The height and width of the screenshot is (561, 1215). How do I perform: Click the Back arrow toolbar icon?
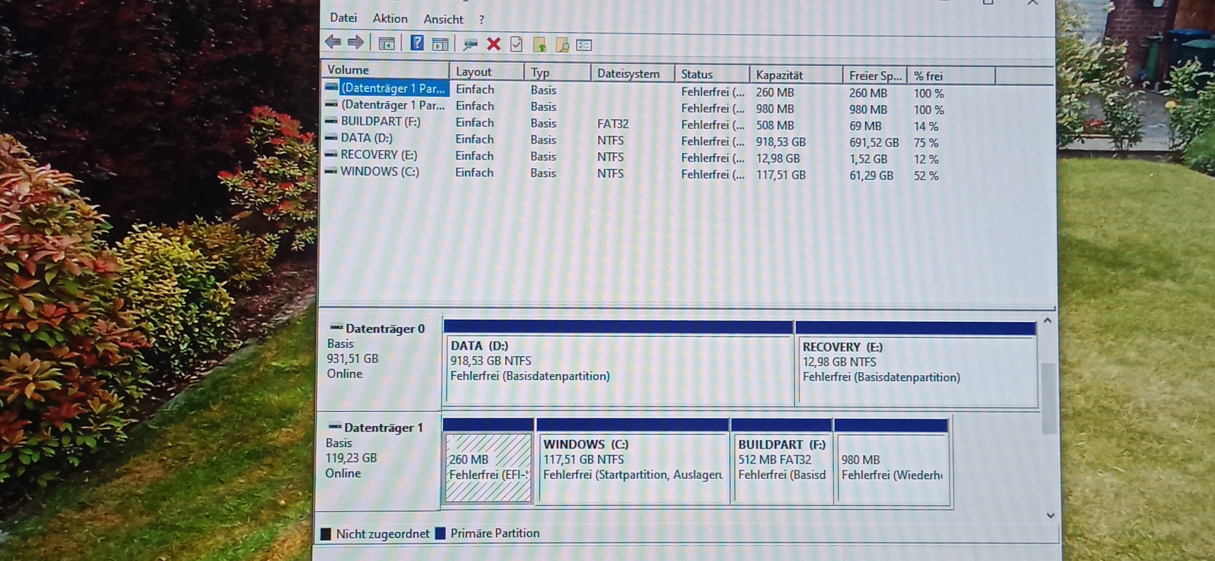tap(333, 42)
